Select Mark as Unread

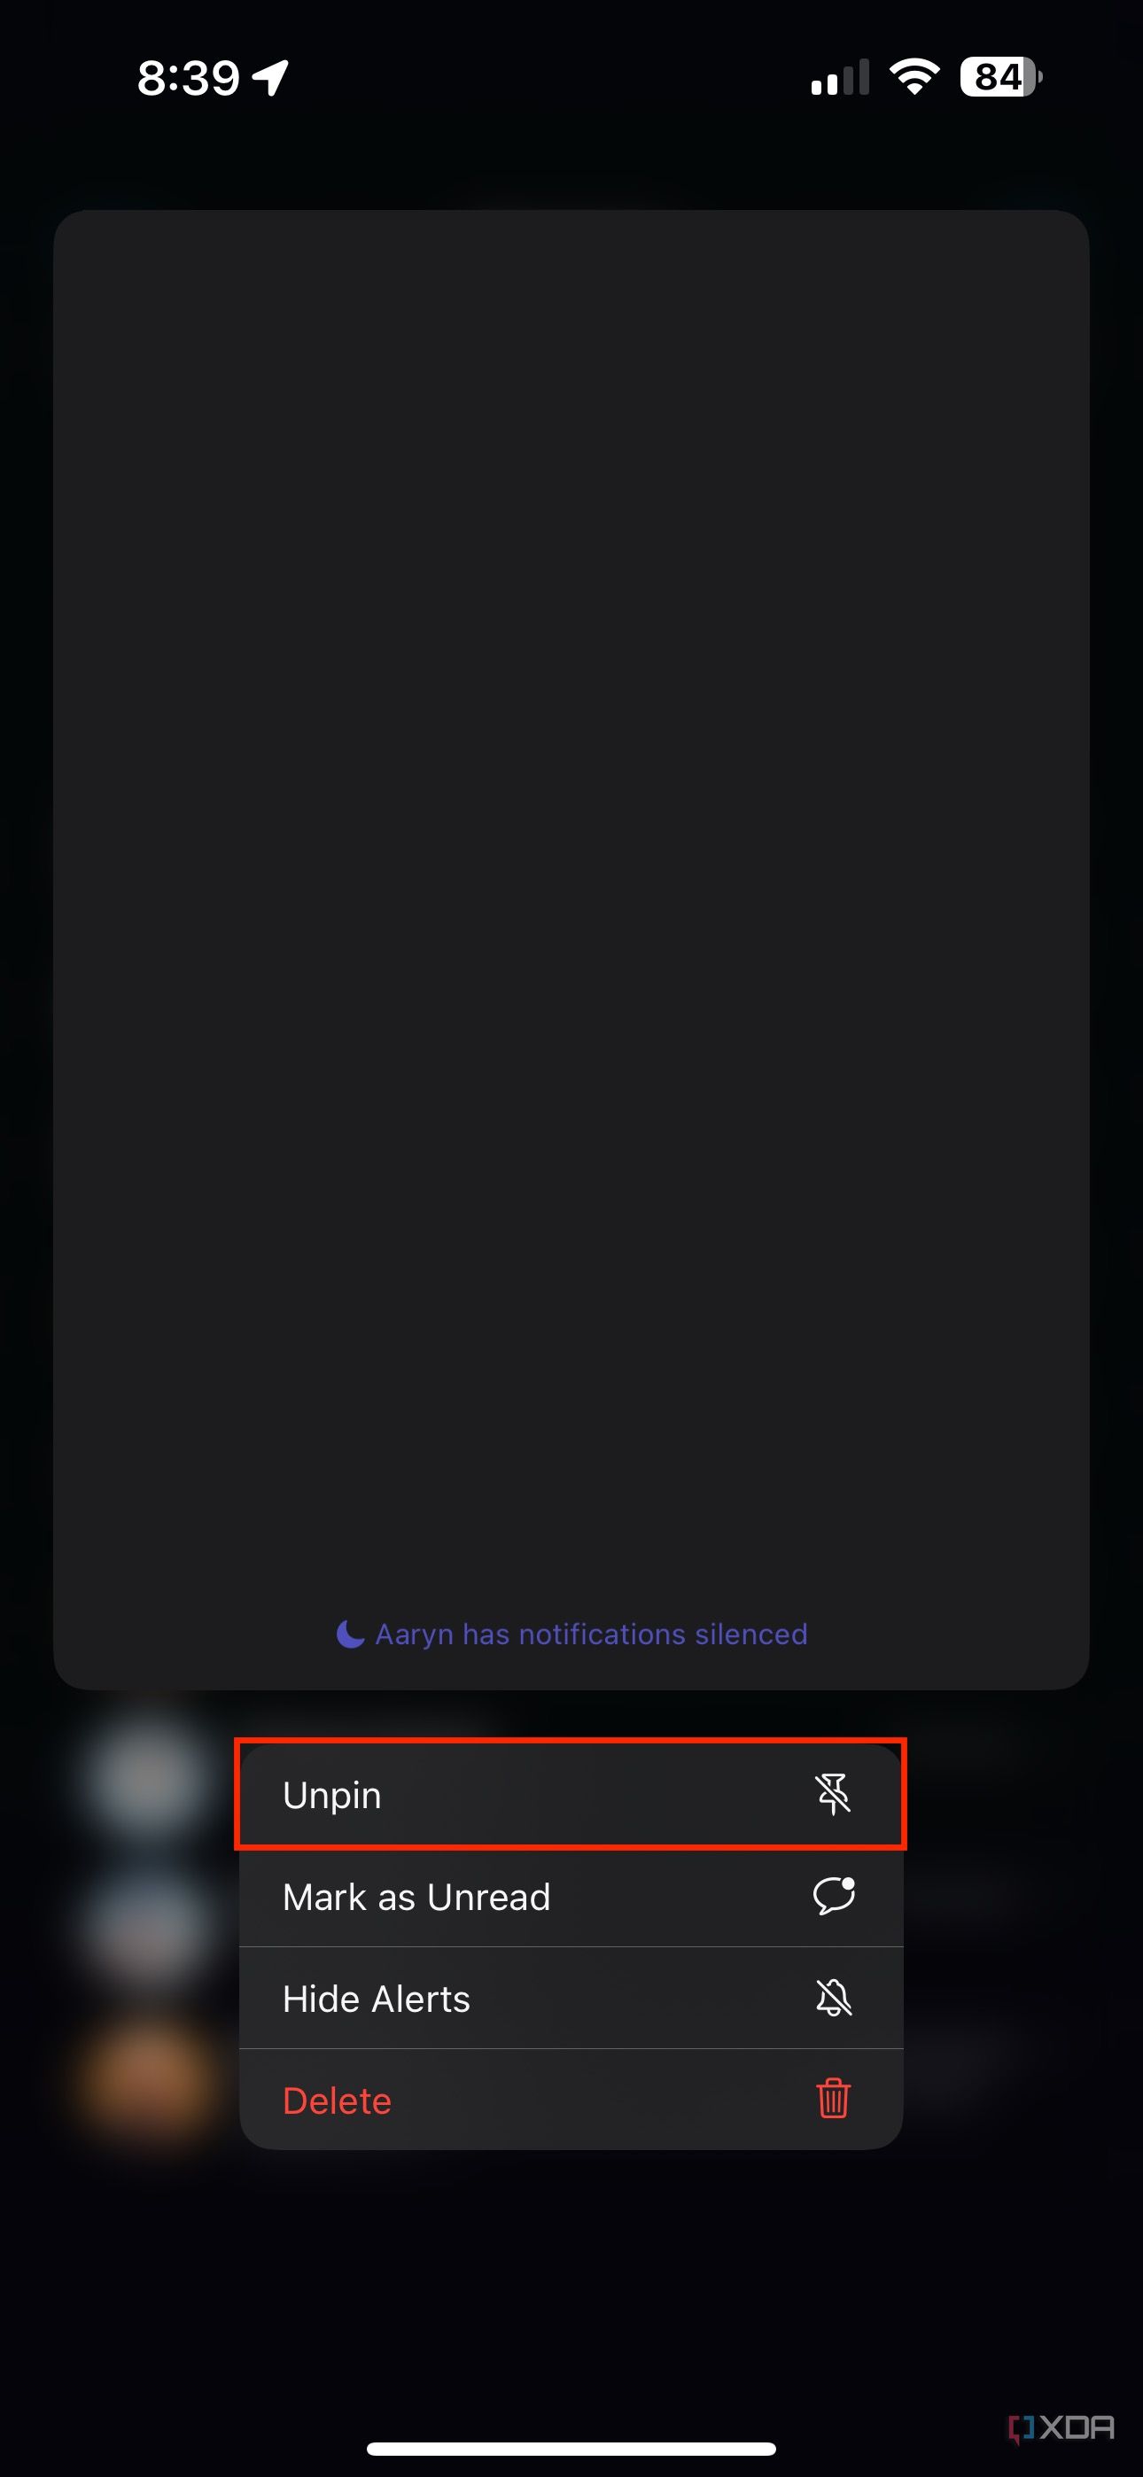coord(571,1896)
